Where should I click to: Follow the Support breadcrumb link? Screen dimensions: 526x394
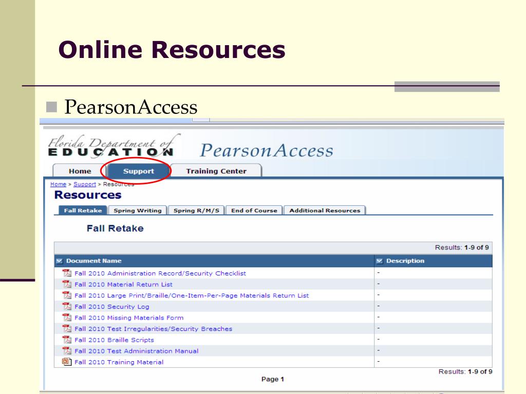tap(85, 184)
